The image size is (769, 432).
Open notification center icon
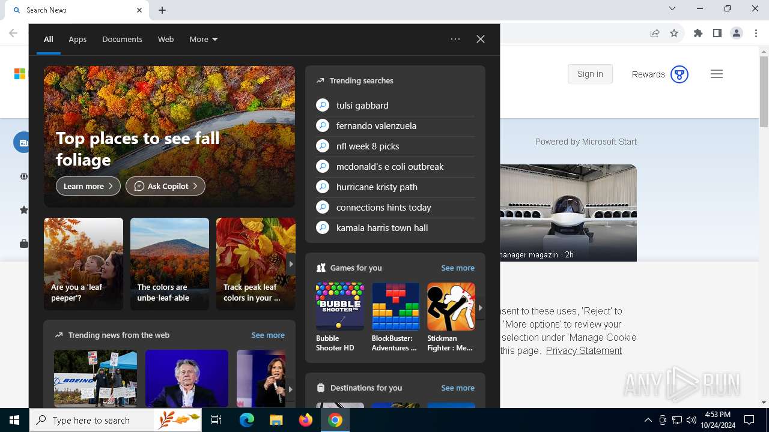point(749,420)
